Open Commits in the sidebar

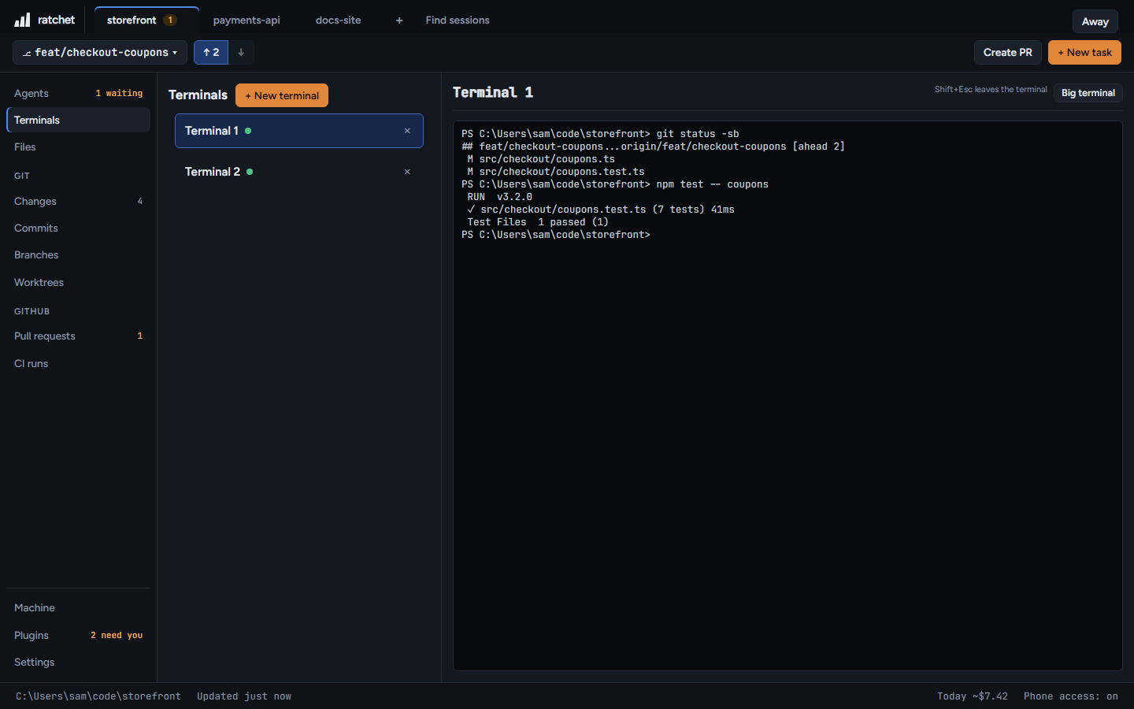78,228
